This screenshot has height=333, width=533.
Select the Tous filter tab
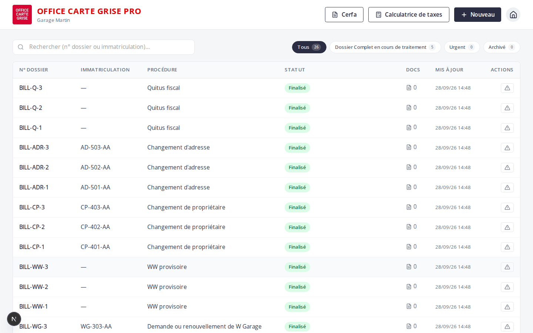[309, 47]
